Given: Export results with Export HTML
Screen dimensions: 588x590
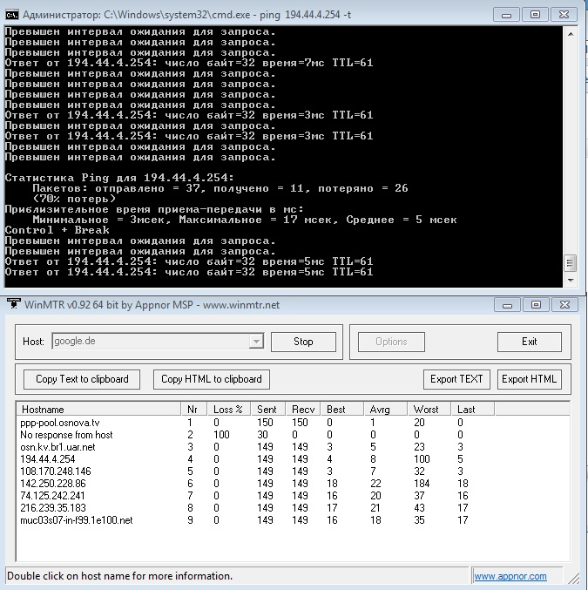Looking at the screenshot, I should [x=529, y=379].
